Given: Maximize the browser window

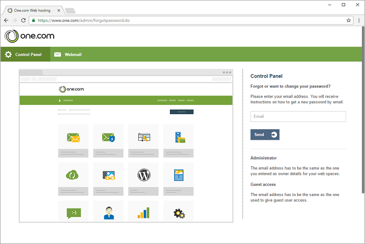Looking at the screenshot, I should click(x=343, y=5).
